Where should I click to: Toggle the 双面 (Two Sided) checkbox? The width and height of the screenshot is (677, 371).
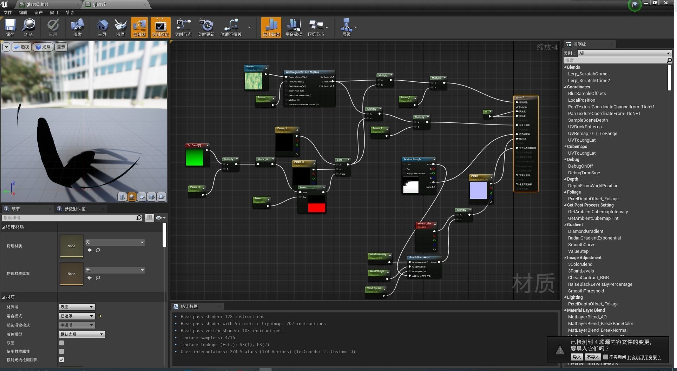tap(61, 343)
